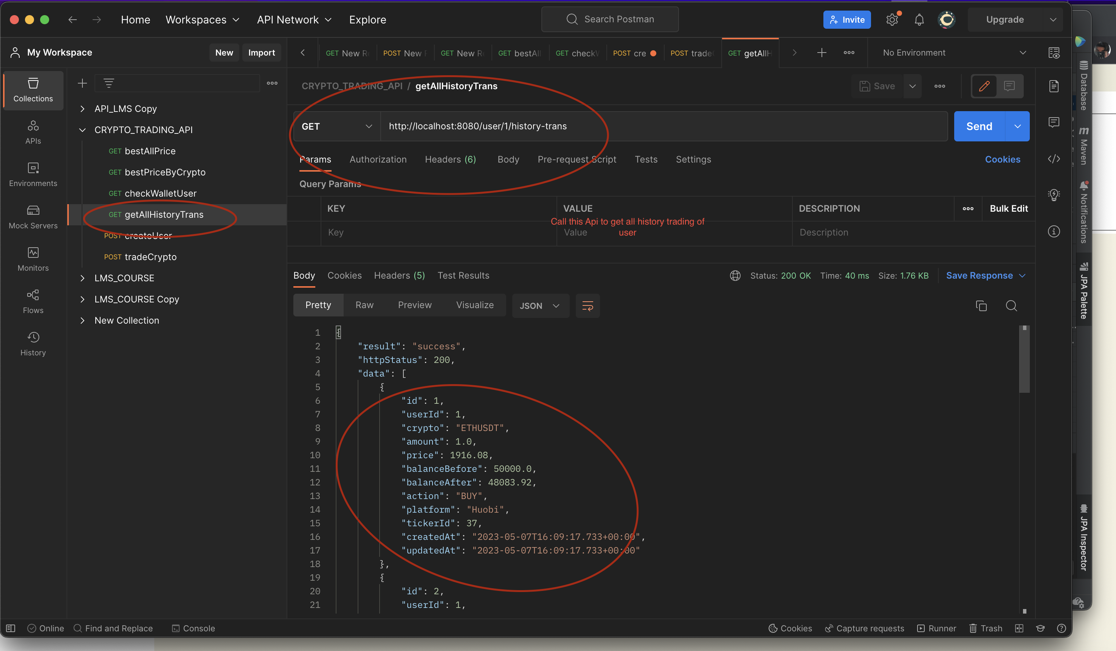
Task: Expand the New Collection folder
Action: (x=82, y=321)
